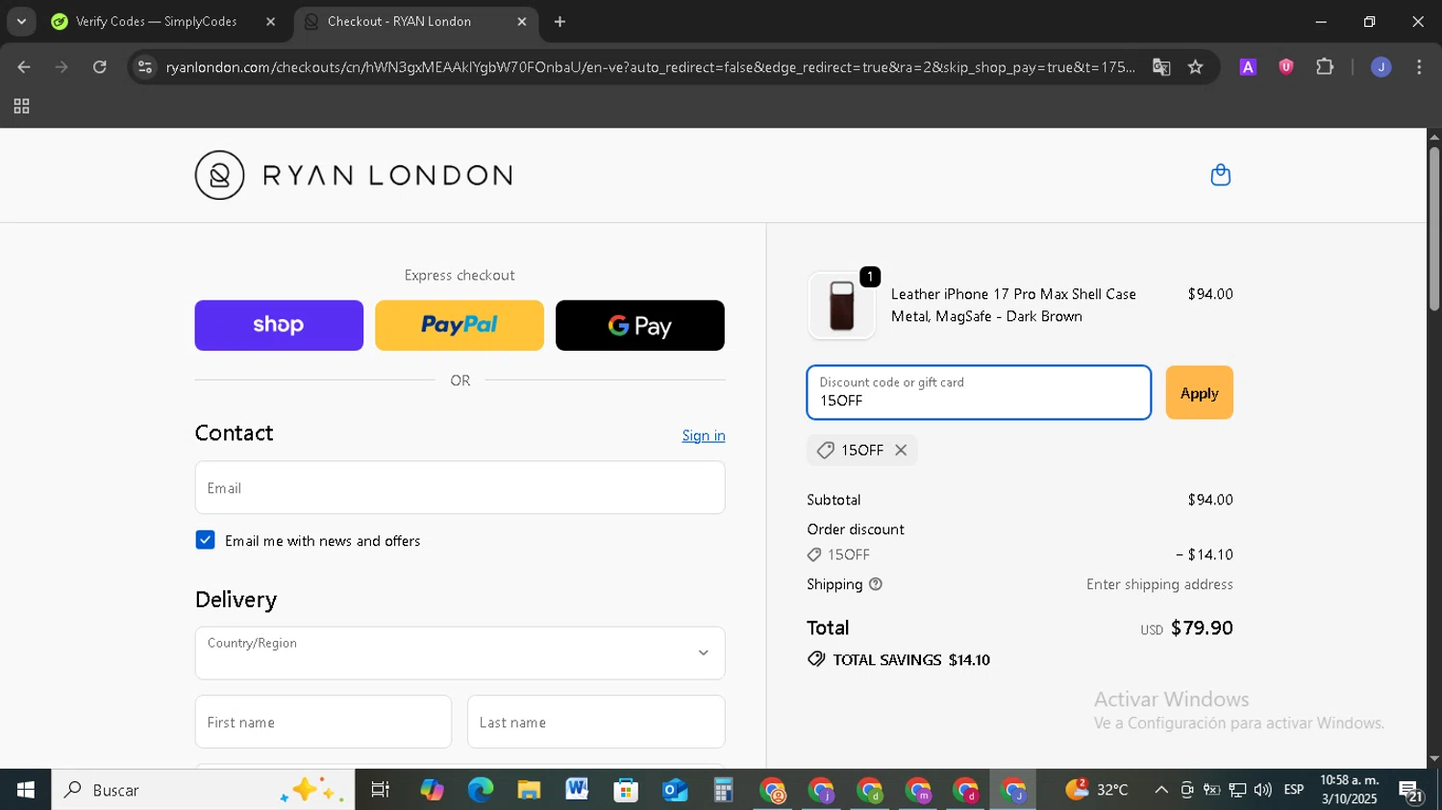Click the TOTAL SAVINGS $14.10 text
Image resolution: width=1442 pixels, height=810 pixels.
911,660
